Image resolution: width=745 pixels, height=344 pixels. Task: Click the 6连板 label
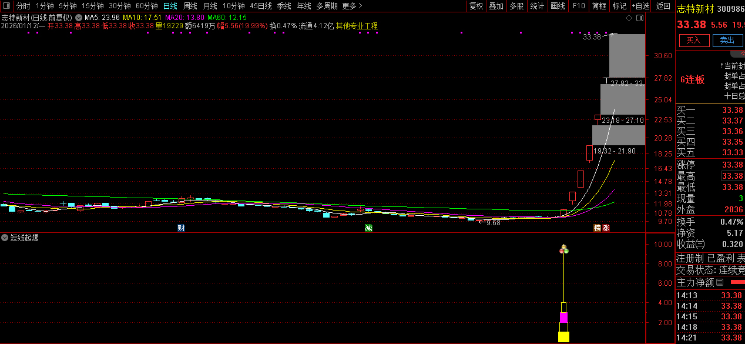pos(693,80)
